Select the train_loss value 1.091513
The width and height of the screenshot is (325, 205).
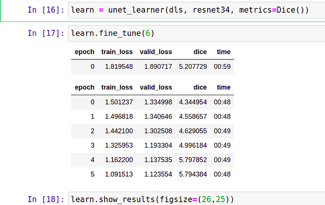point(119,174)
